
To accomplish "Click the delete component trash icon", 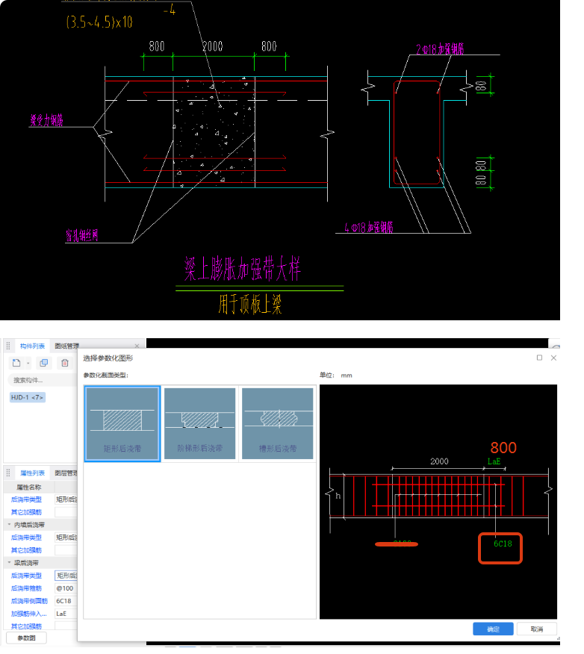I will [x=65, y=363].
